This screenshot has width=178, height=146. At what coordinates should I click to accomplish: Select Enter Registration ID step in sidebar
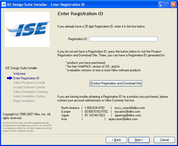pos(26,78)
